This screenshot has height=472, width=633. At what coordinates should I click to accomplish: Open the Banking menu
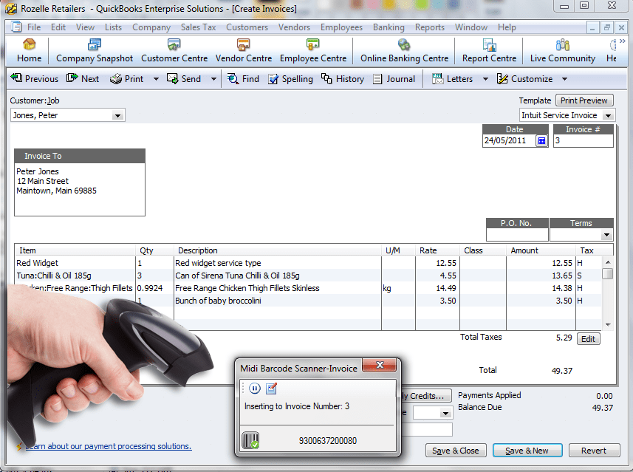(389, 27)
